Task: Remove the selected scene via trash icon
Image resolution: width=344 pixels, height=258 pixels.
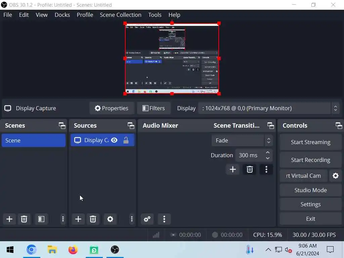Action: coord(24,219)
